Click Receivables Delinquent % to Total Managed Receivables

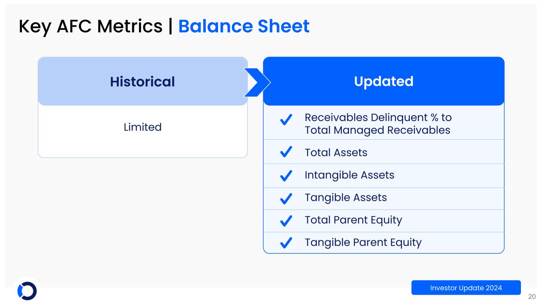[377, 124]
